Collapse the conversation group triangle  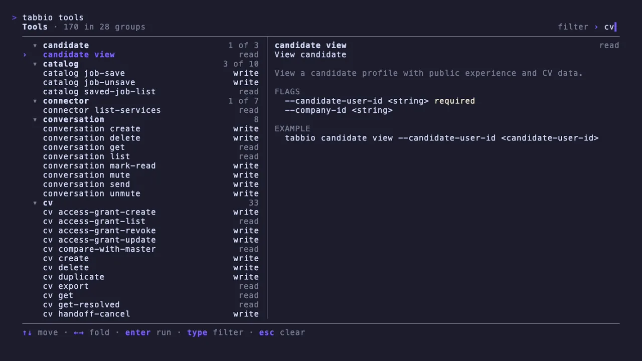tap(35, 120)
